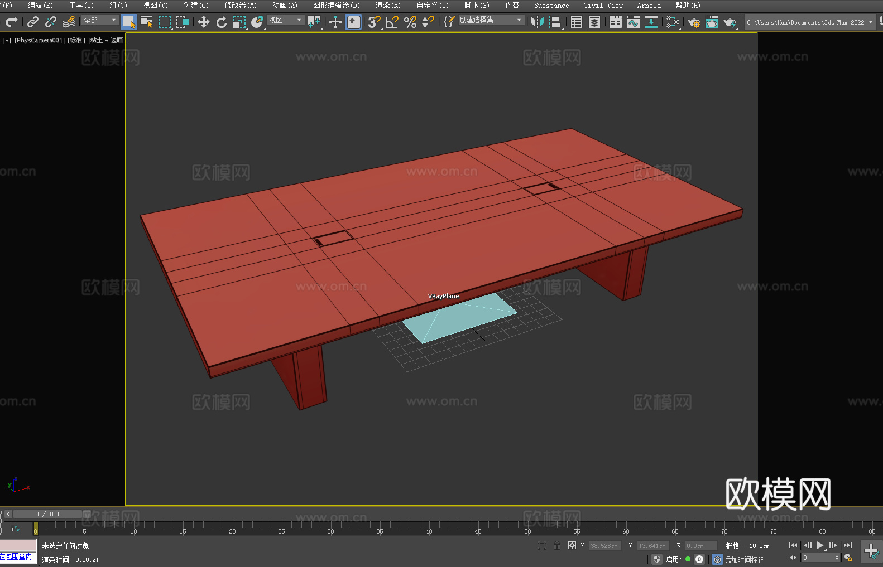Image resolution: width=883 pixels, height=567 pixels.
Task: Select the Unlink Selection tool
Action: 51,22
